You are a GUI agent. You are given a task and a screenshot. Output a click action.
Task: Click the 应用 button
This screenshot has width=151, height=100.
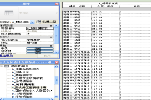(47, 56)
